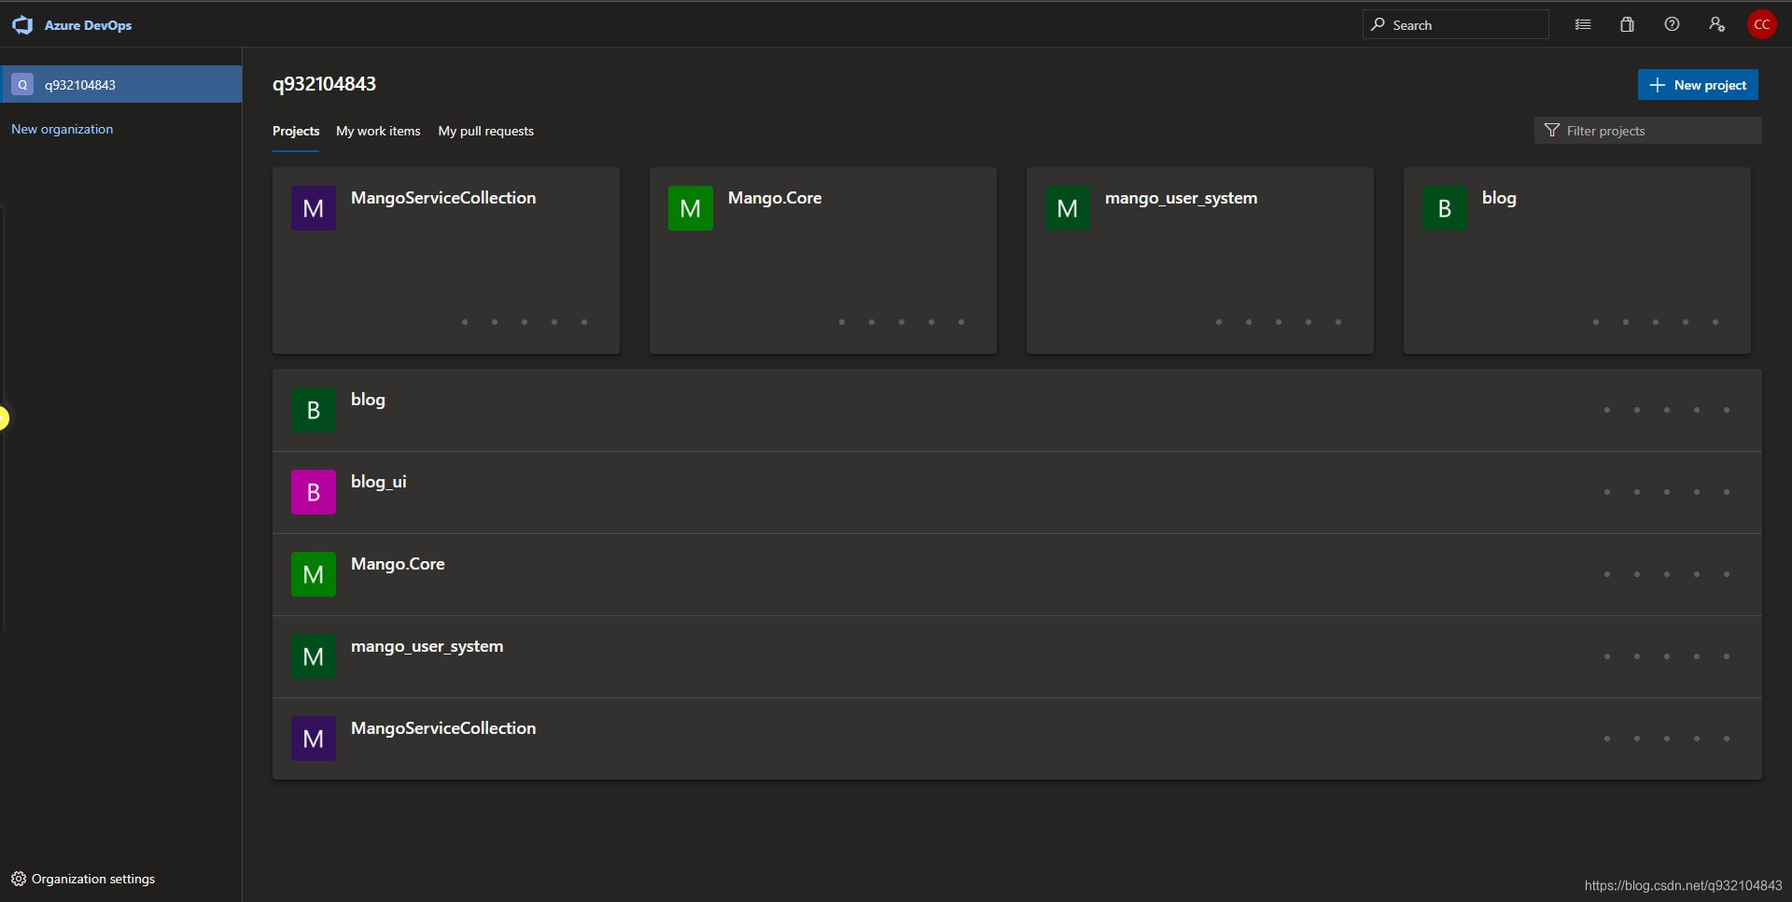Open Azure DevOps home link text
Viewport: 1792px width, 902px height.
point(88,25)
